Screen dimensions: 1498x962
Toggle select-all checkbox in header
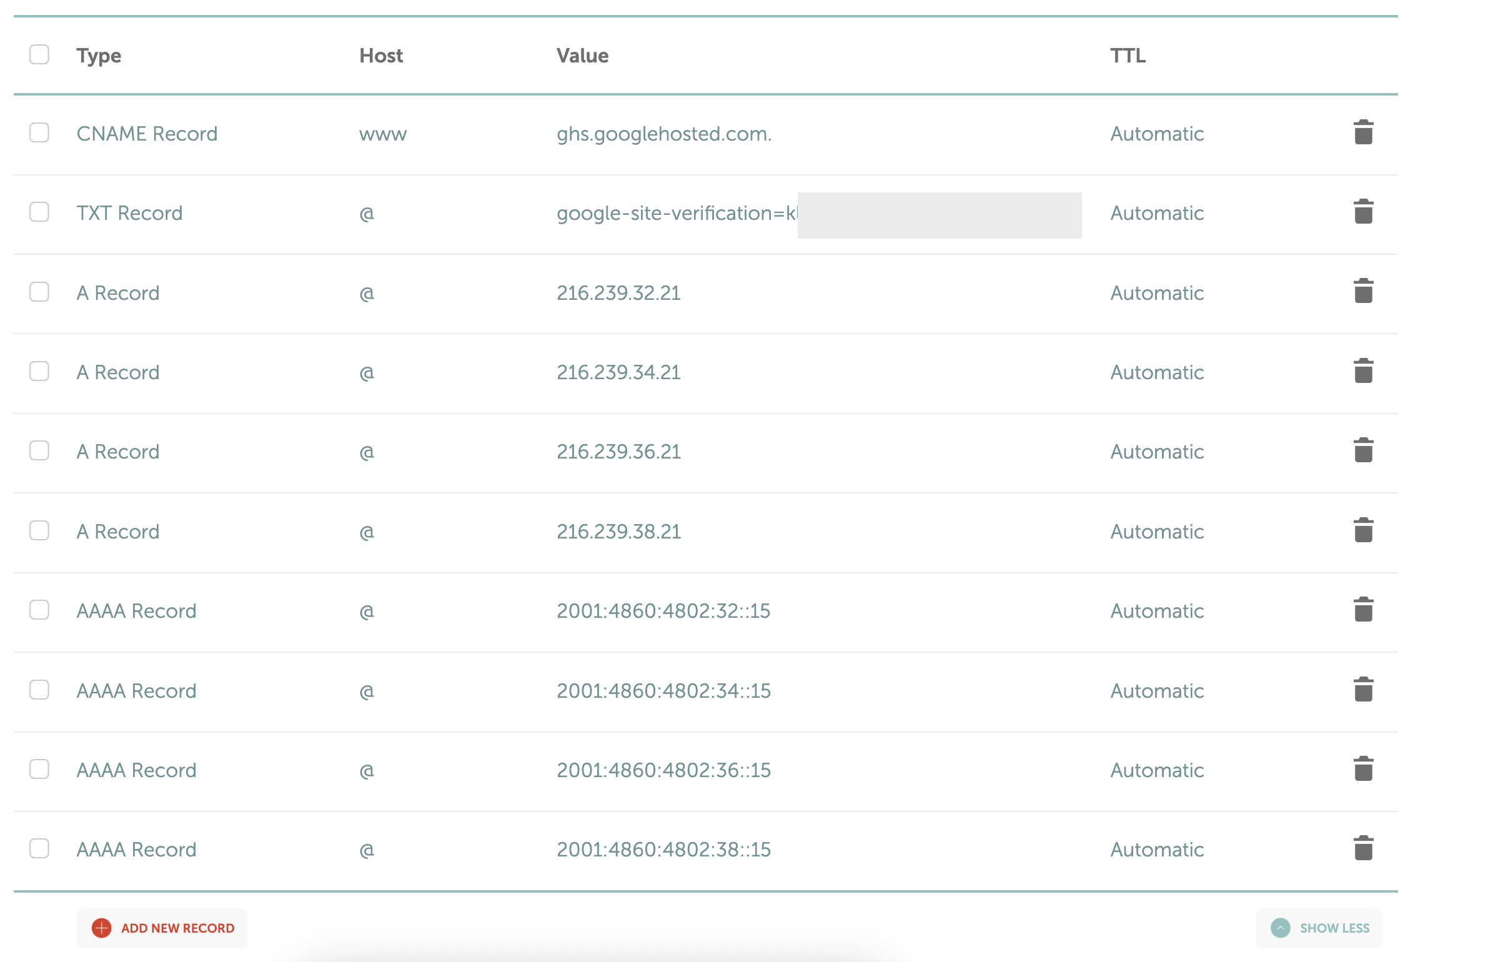[39, 54]
